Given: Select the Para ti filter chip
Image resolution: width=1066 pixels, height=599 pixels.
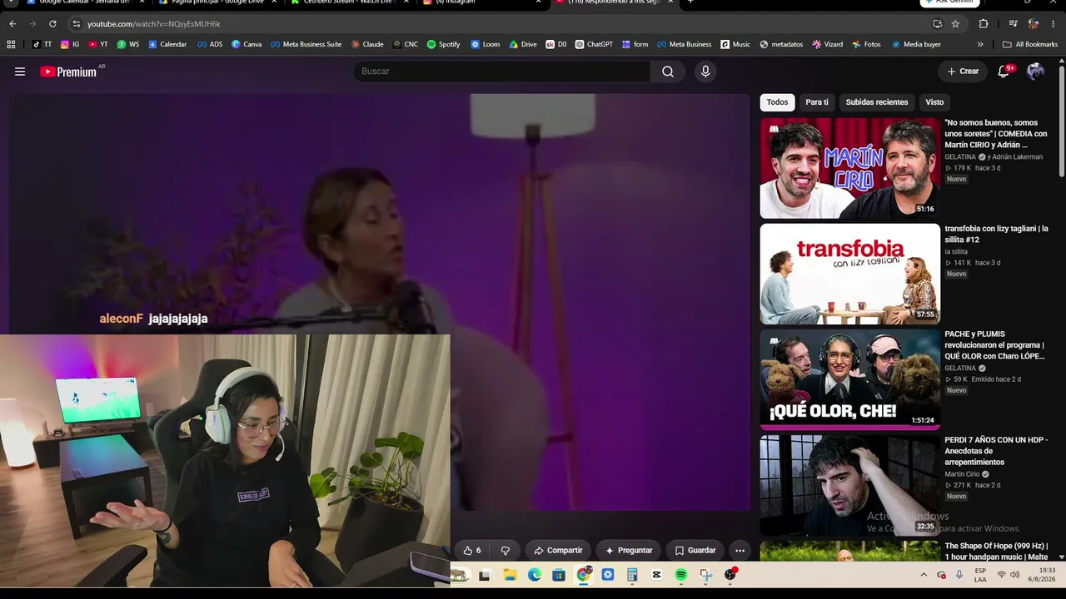Looking at the screenshot, I should click(x=817, y=102).
